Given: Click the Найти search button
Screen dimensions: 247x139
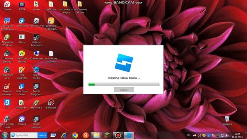Looking at the screenshot, I should (x=42, y=136).
